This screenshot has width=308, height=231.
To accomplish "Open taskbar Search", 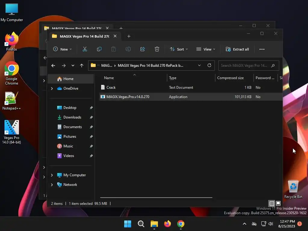I will click(x=141, y=224).
